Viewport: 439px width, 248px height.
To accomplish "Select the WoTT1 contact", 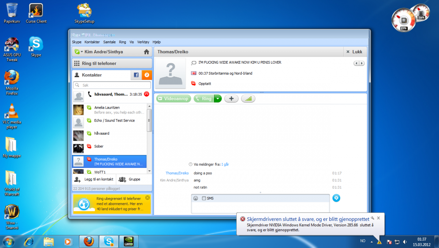I will click(109, 171).
